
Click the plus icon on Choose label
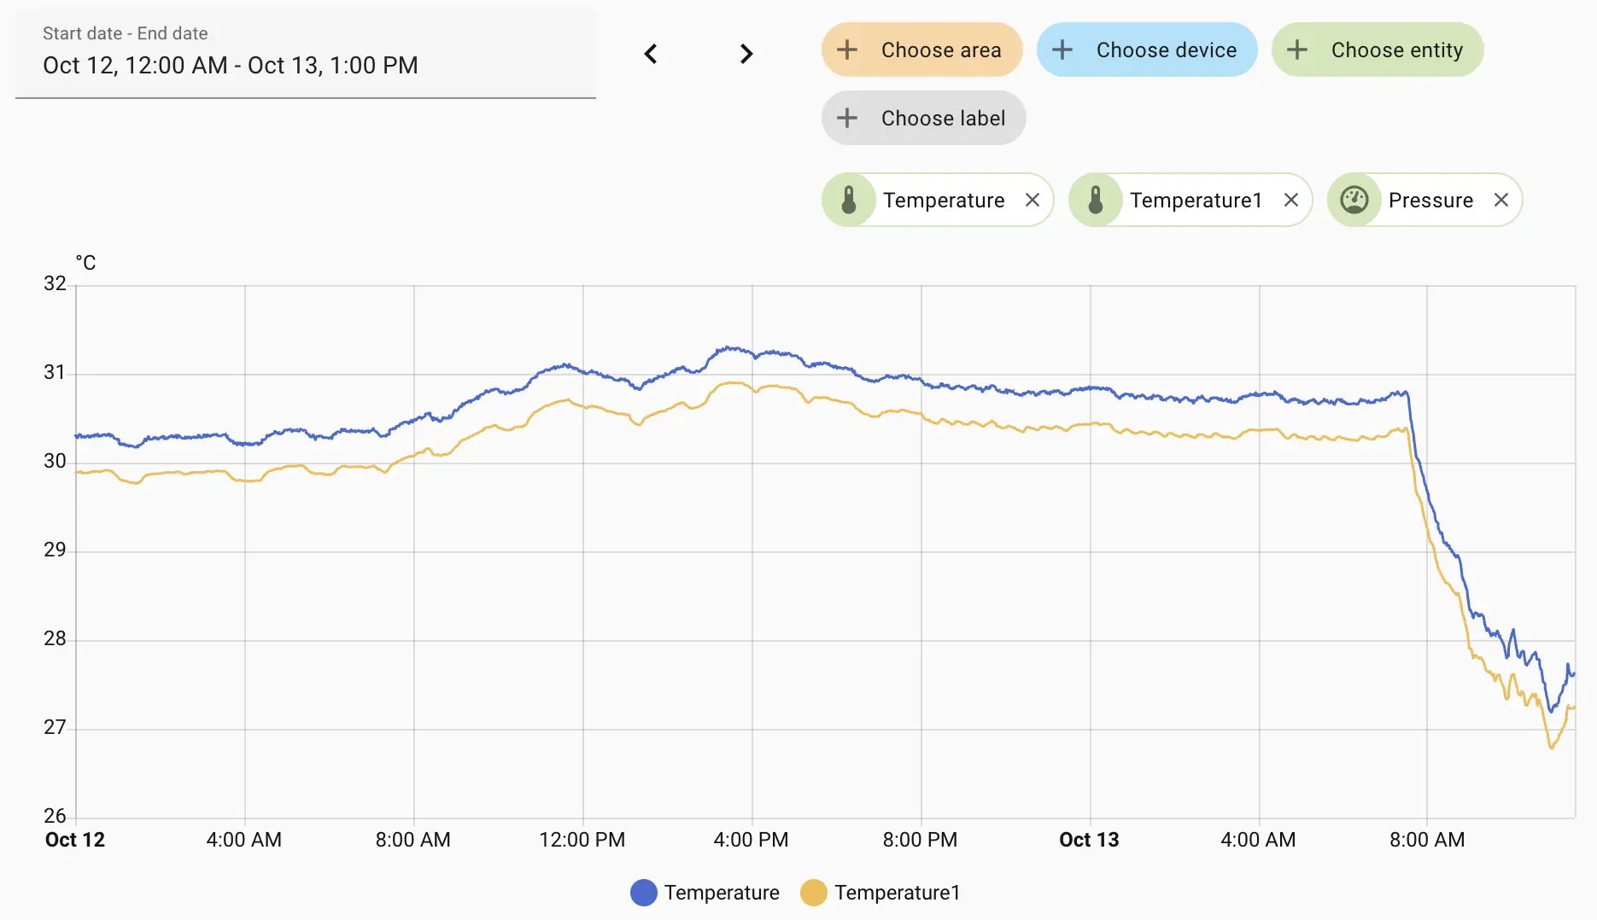[847, 118]
